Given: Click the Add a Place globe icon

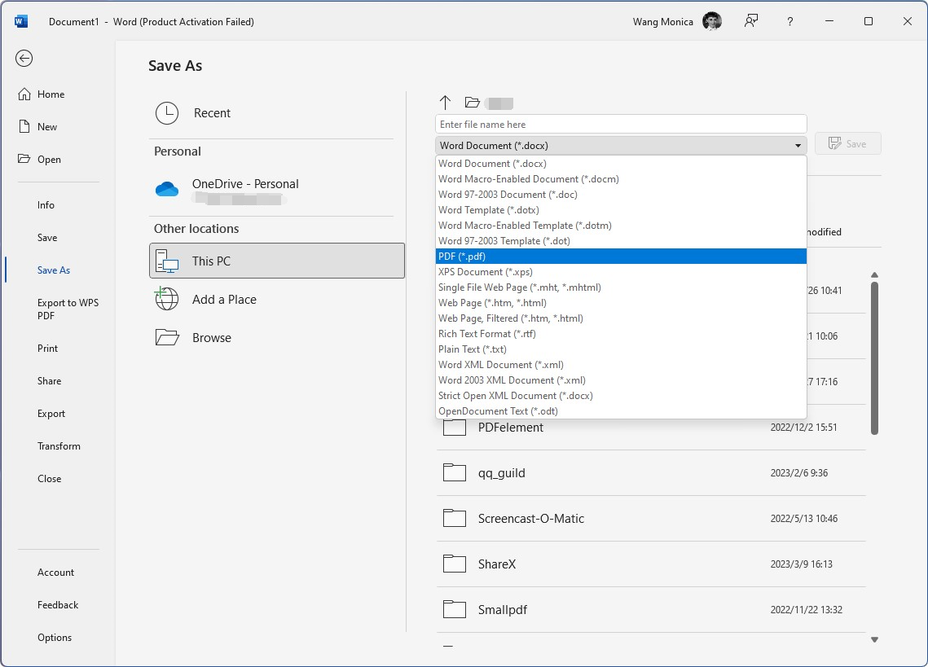Looking at the screenshot, I should tap(166, 299).
